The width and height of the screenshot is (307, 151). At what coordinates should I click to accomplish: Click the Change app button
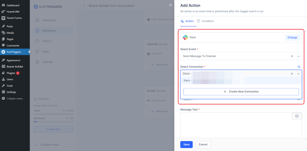292,37
